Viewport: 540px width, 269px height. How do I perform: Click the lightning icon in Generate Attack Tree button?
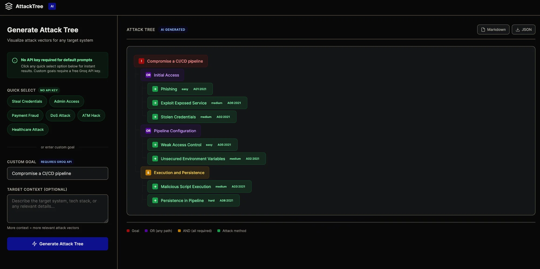[34, 244]
